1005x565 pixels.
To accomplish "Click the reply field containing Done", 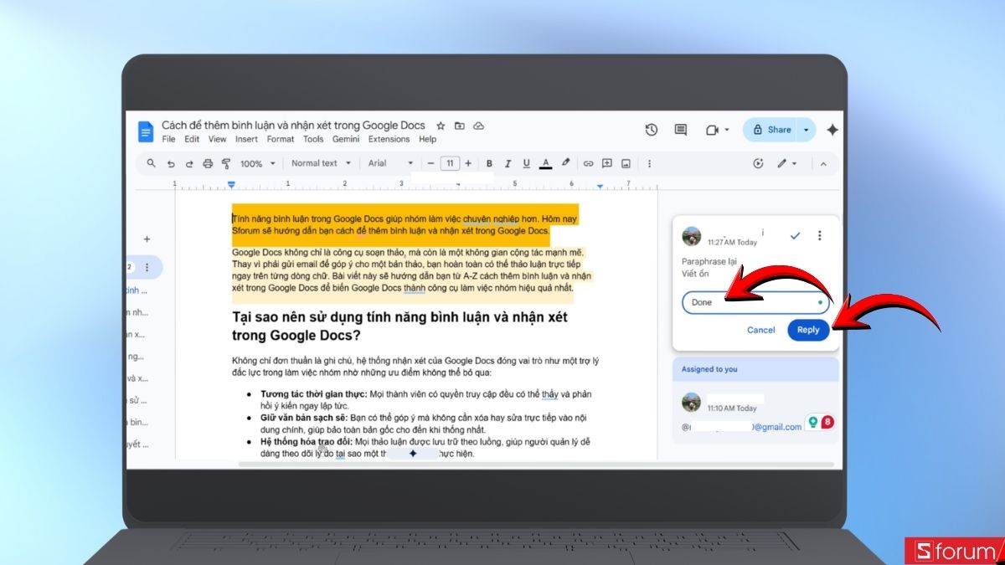I will (x=755, y=302).
